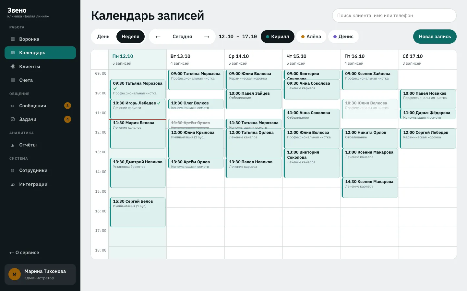Open 14:30 Ксения Макарова appointment
Viewport: 467px width, 291px height.
370,188
